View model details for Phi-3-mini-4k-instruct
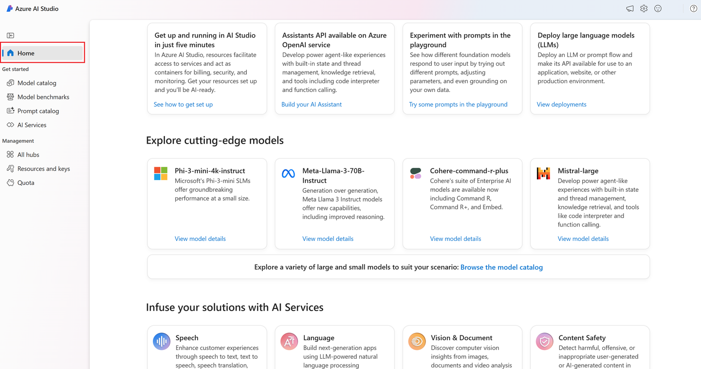The height and width of the screenshot is (369, 701). click(200, 239)
